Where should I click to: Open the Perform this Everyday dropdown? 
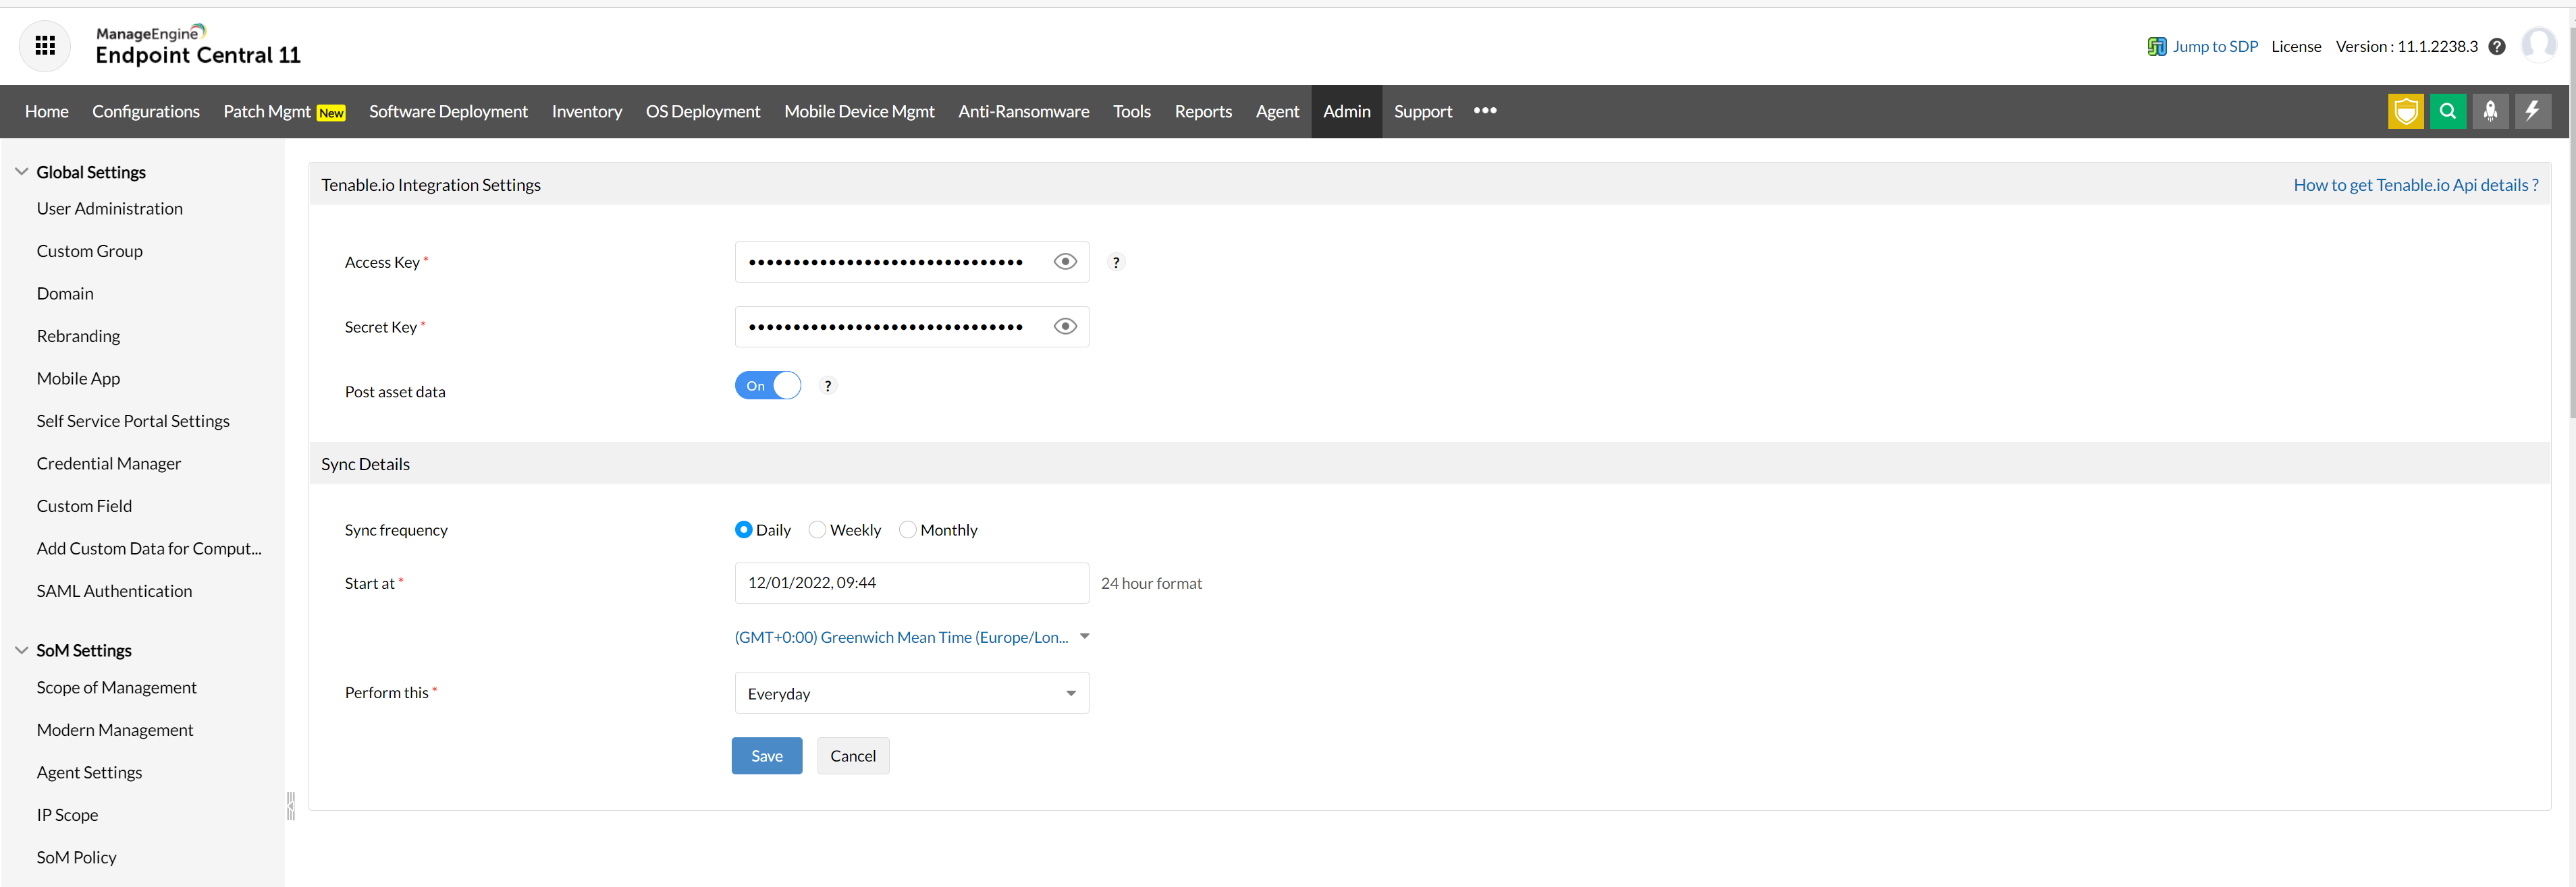pos(911,693)
